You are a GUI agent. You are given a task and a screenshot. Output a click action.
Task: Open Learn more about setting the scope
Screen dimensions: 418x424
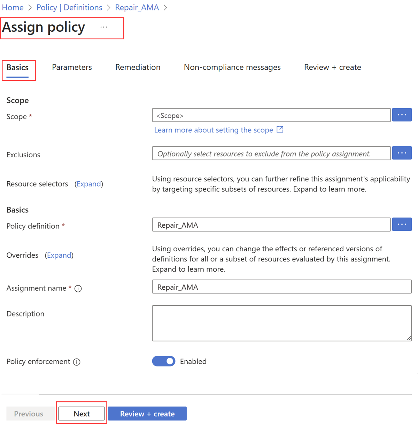pyautogui.click(x=214, y=130)
